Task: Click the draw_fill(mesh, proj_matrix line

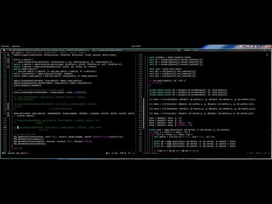Action: coord(74,113)
